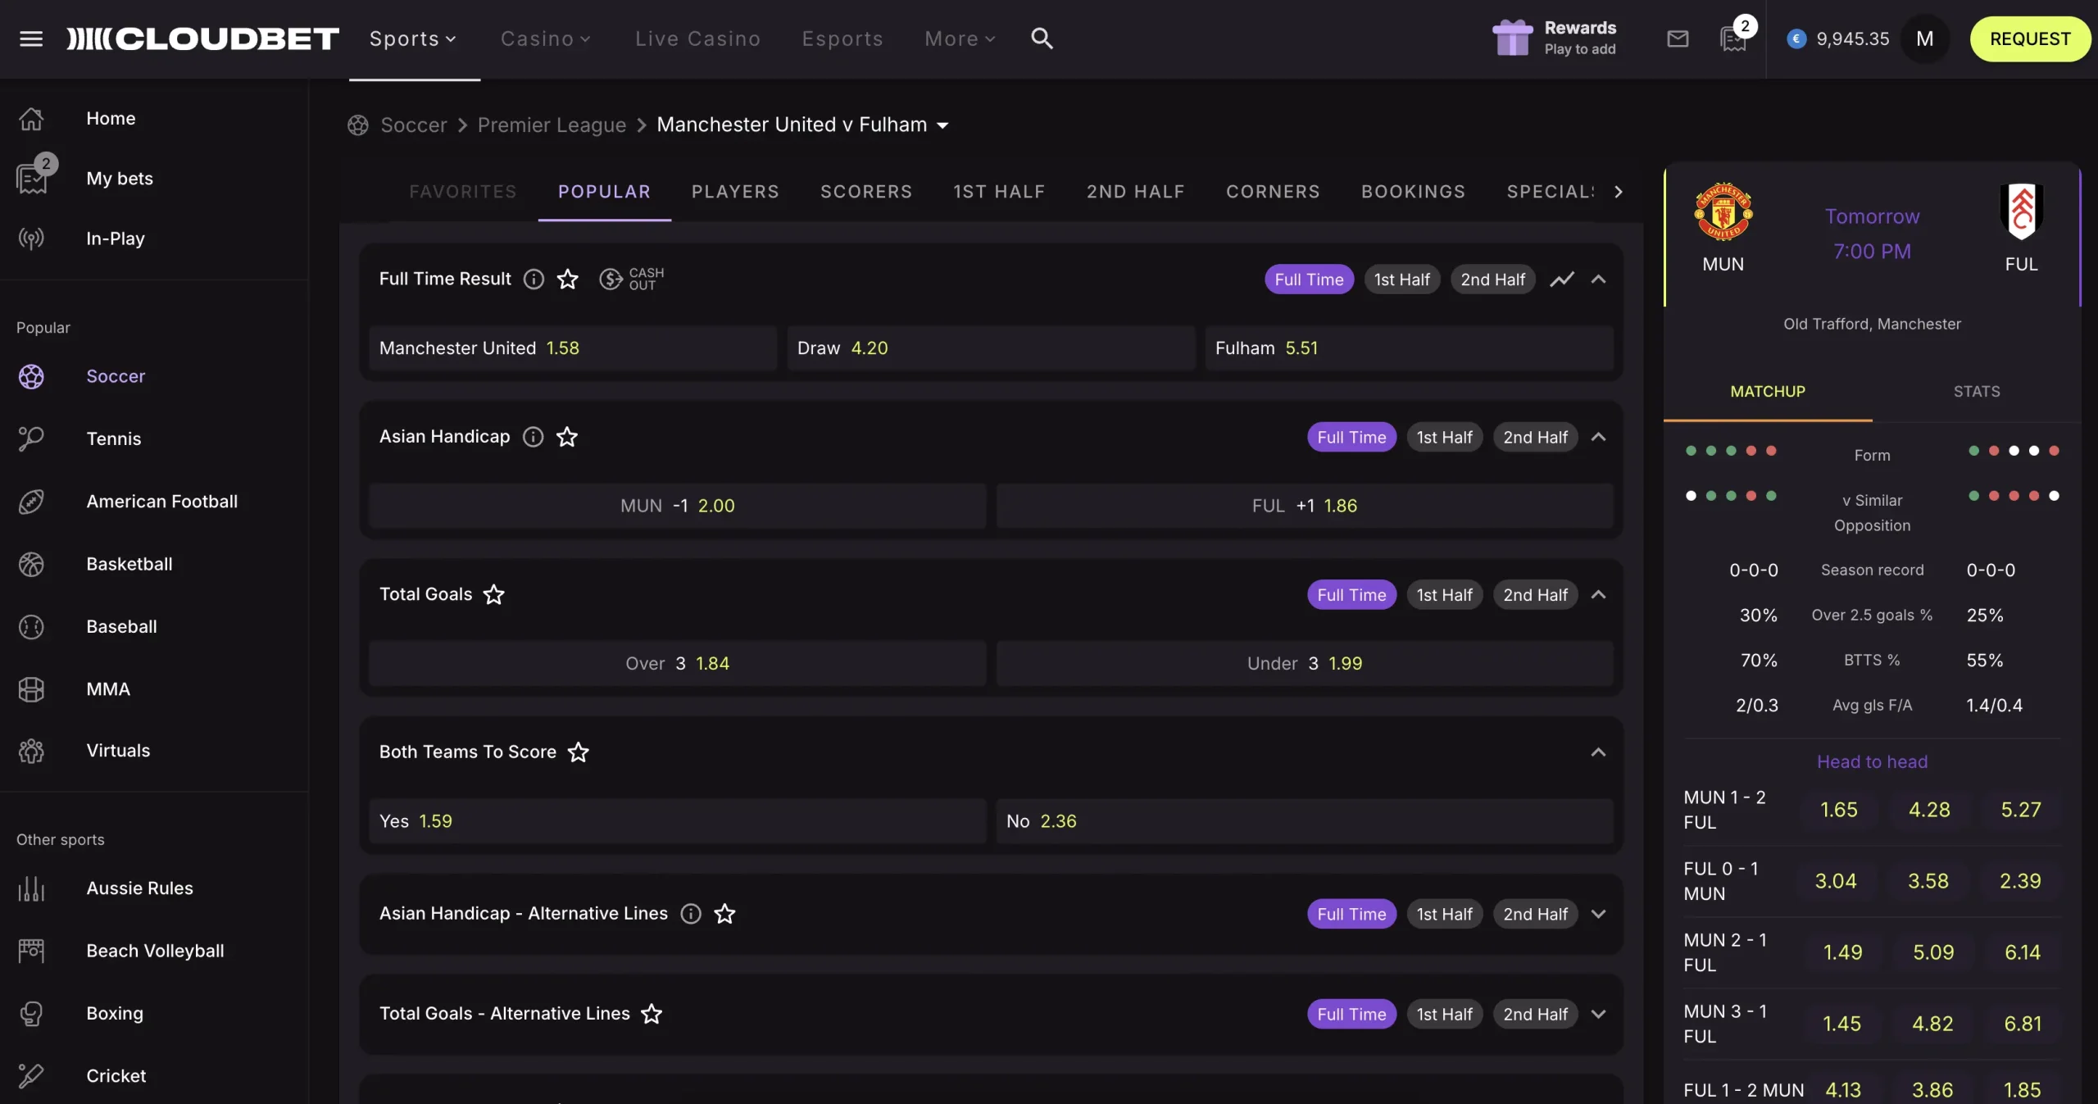Click the In-Play broadcast icon

(x=31, y=239)
